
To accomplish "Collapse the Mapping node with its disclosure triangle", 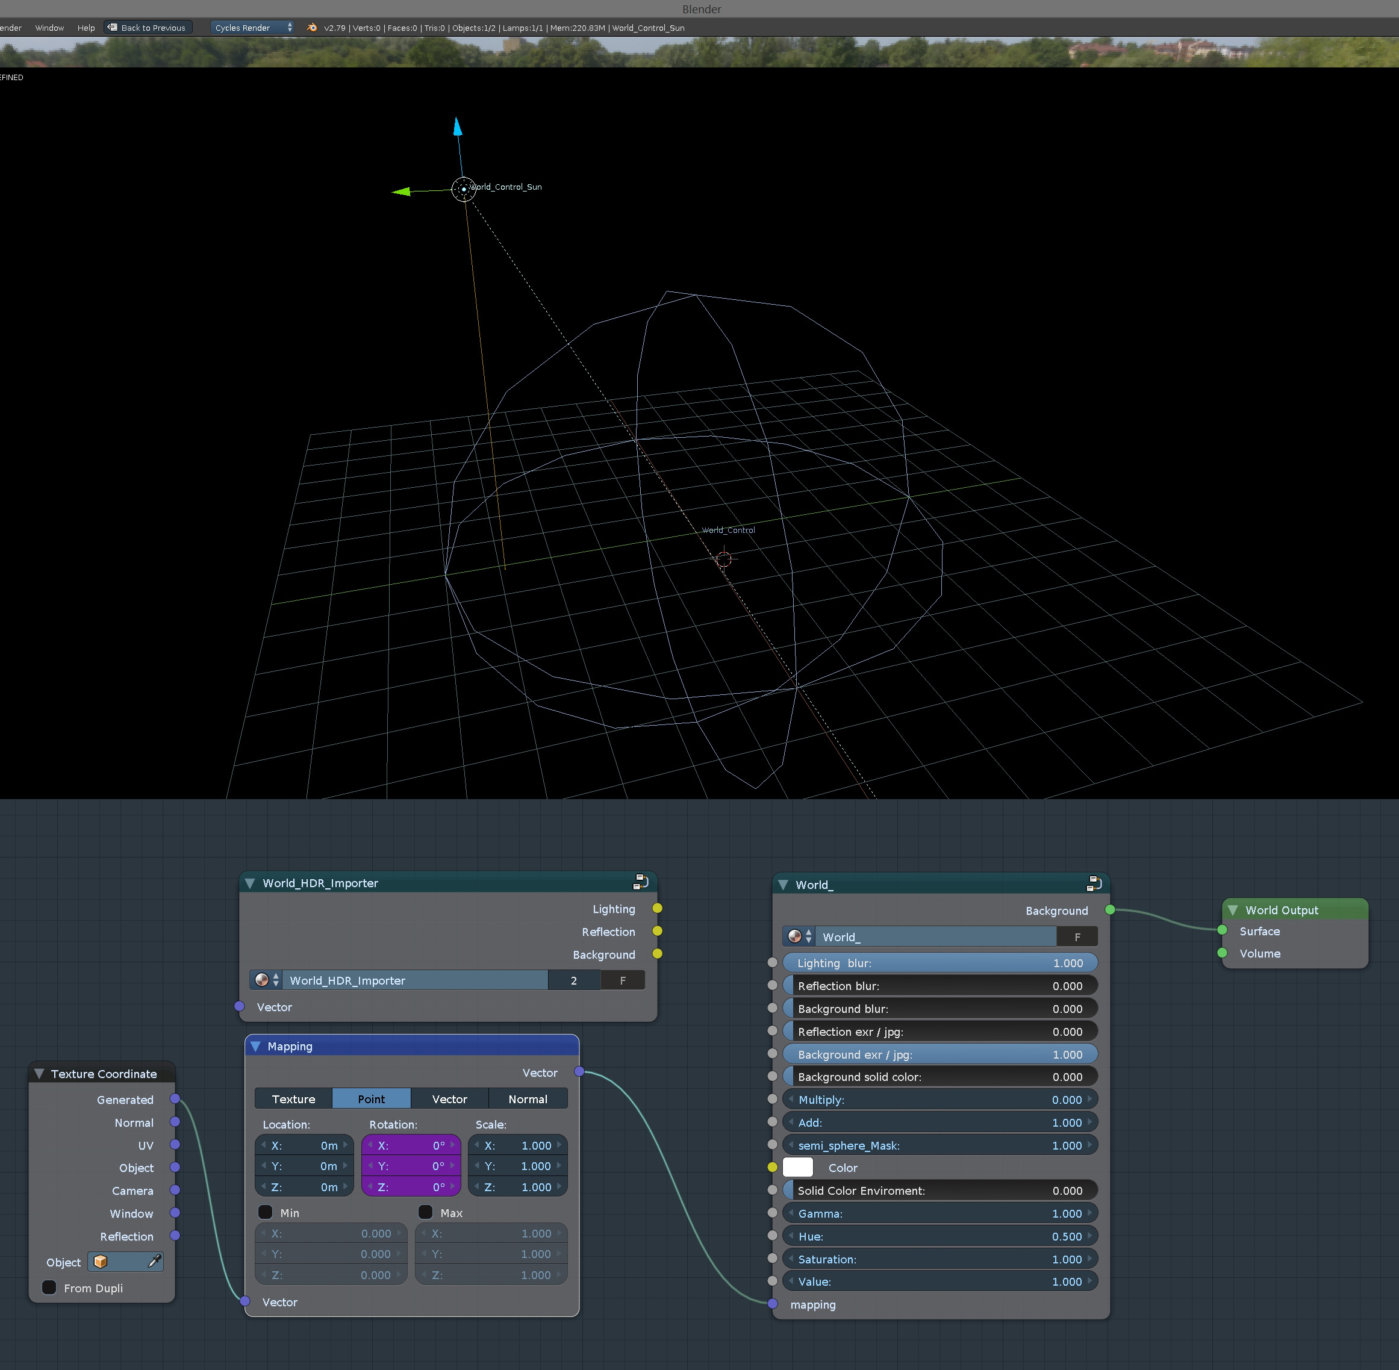I will coord(257,1046).
